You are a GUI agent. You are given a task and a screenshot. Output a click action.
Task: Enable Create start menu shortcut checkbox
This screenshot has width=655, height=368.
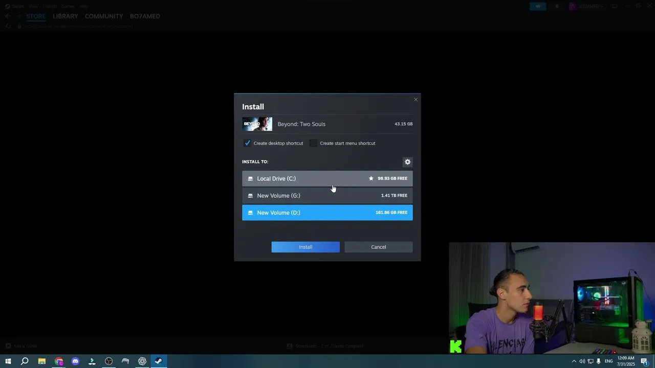(x=314, y=143)
